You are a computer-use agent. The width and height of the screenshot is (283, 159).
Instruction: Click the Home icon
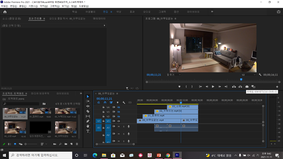point(5,12)
